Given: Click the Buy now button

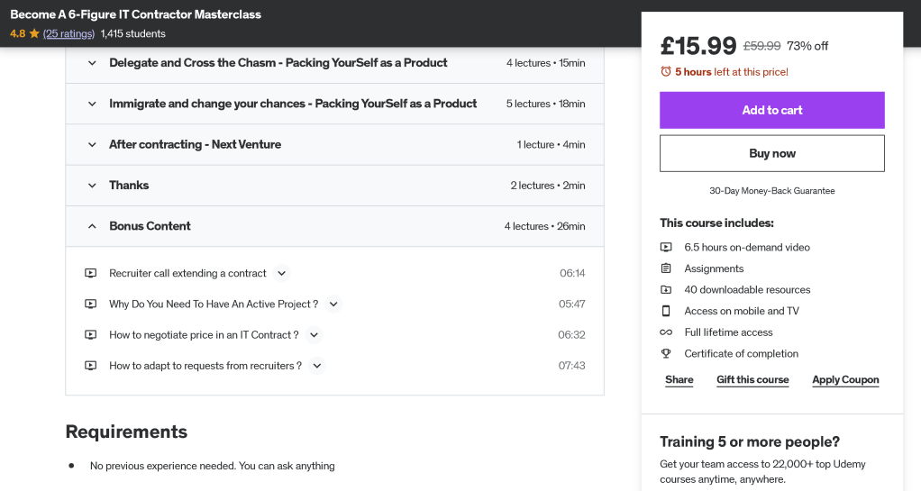Looking at the screenshot, I should pos(771,153).
